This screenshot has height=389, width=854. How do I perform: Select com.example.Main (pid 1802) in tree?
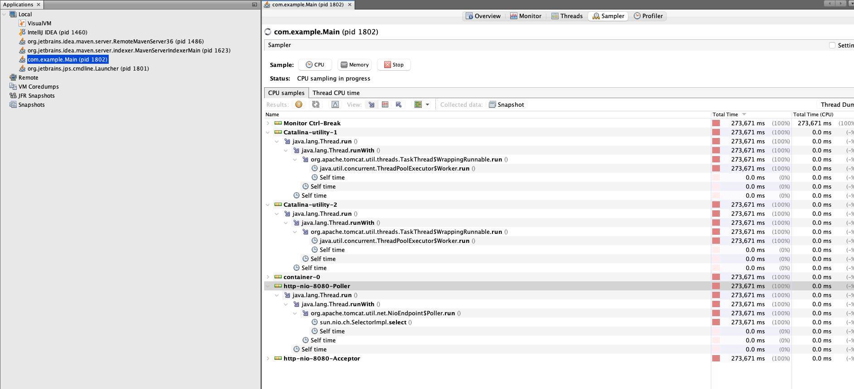pos(68,59)
